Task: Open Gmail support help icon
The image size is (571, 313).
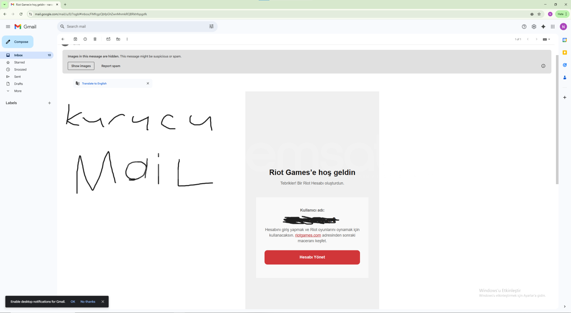Action: (524, 27)
